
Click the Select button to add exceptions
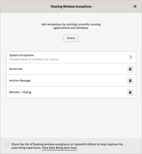tap(71, 38)
